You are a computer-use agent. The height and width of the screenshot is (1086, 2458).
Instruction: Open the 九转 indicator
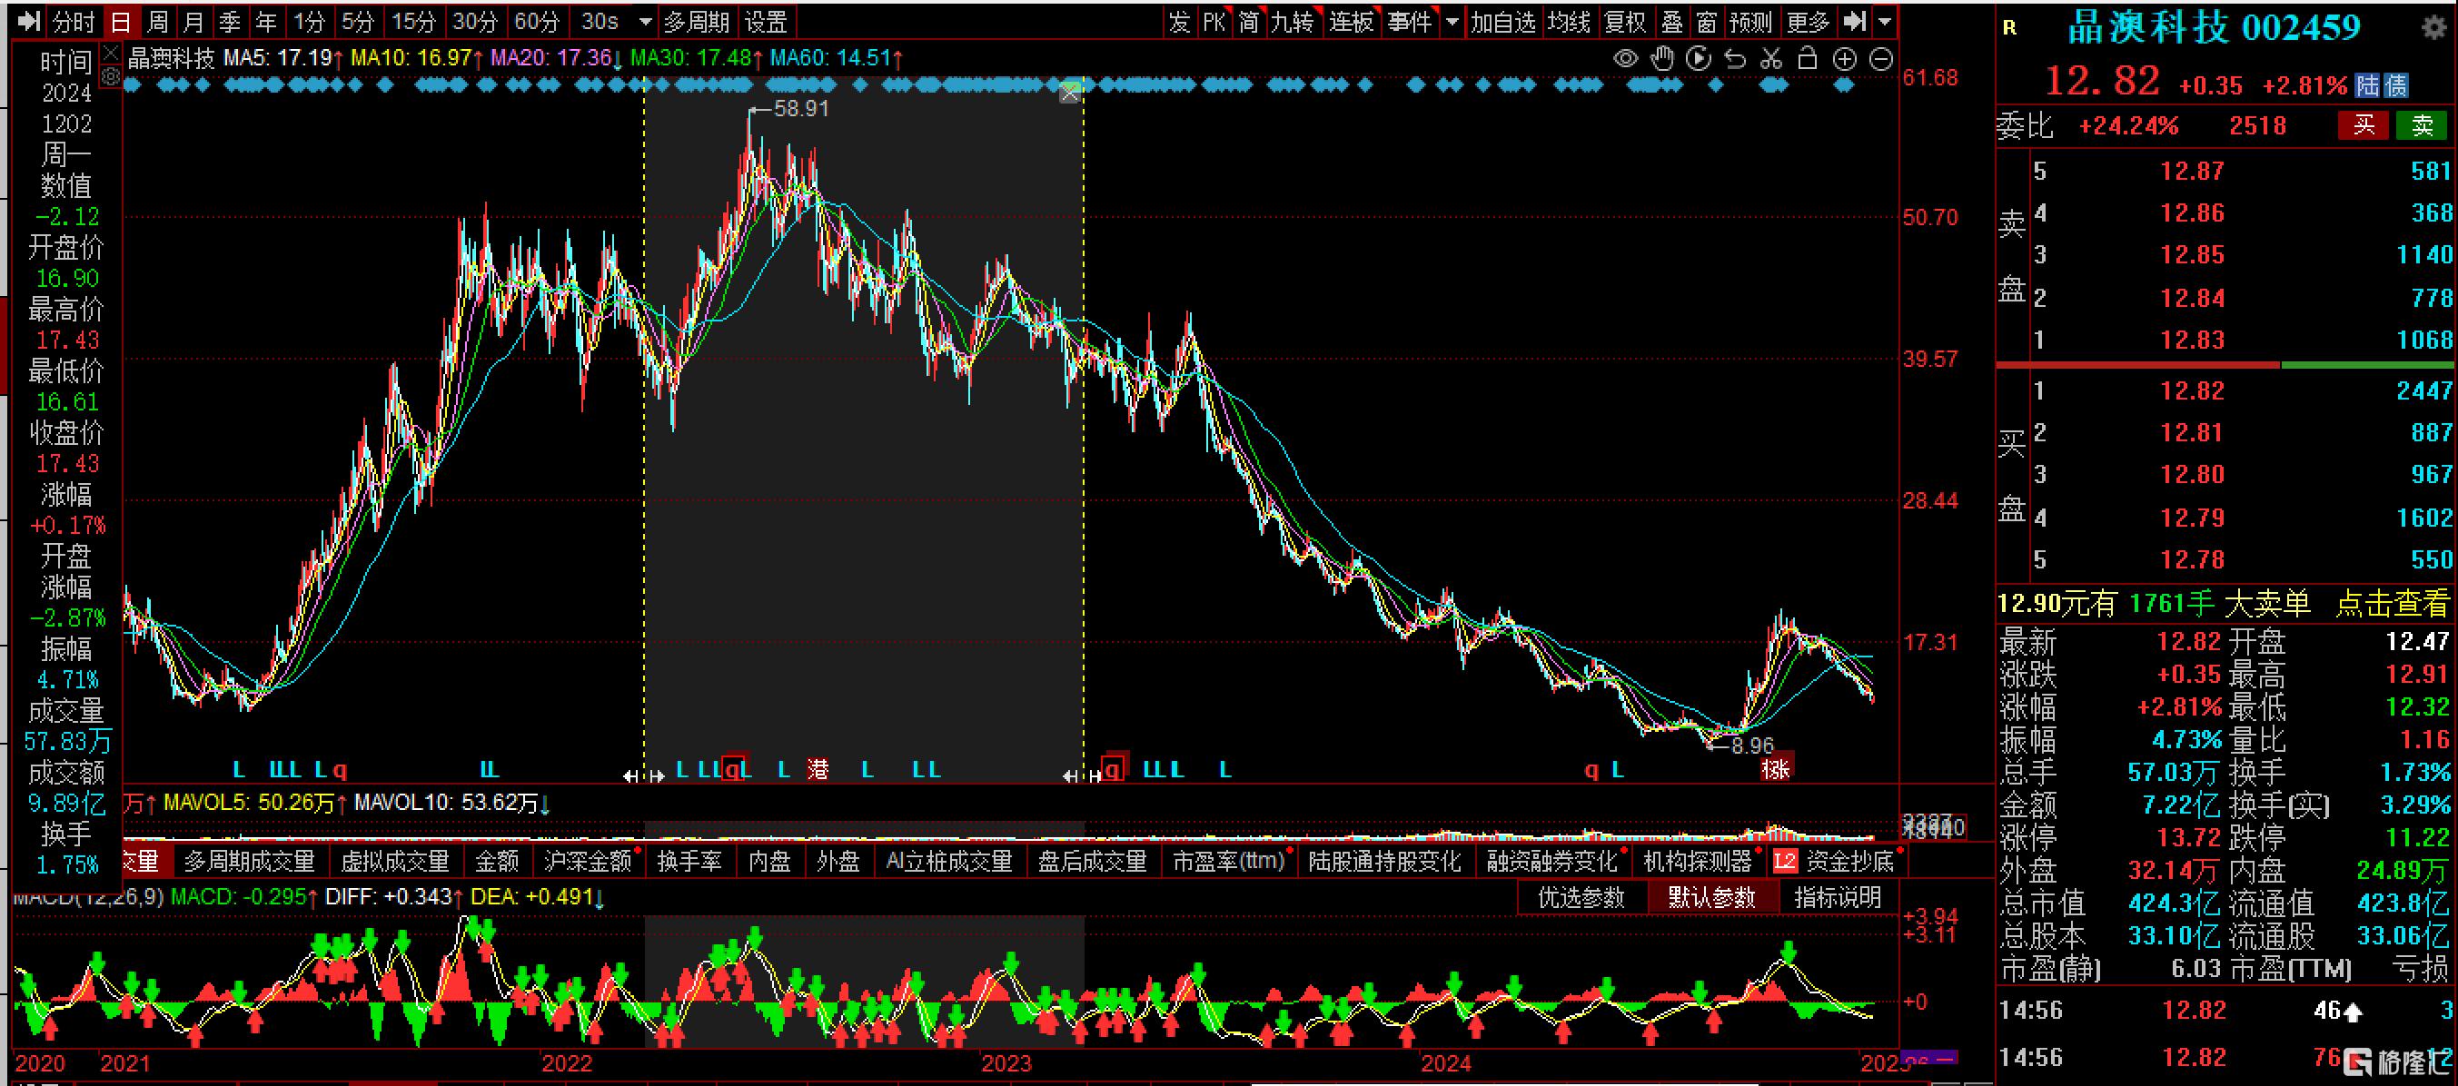(x=1293, y=21)
